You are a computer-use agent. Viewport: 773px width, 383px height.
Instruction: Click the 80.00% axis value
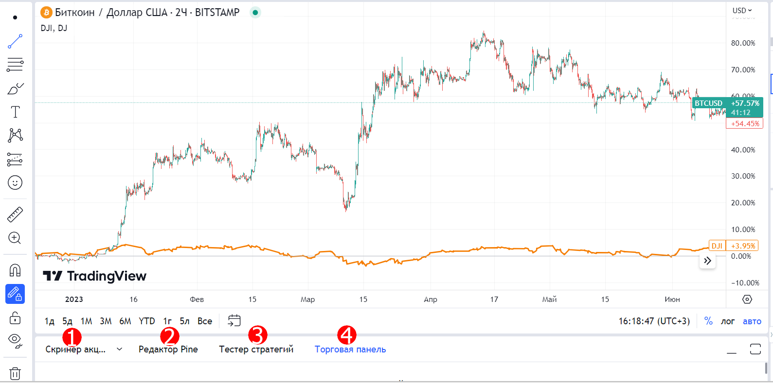743,43
